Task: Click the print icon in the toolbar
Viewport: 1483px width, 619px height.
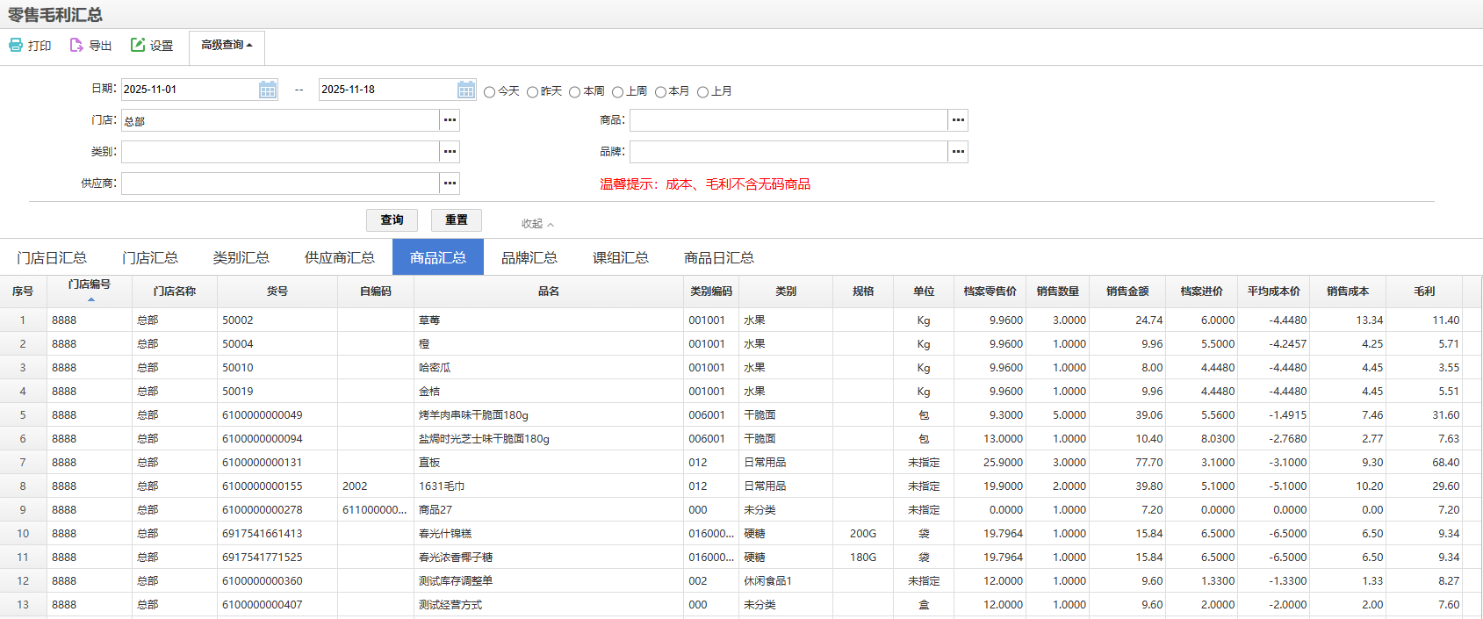Action: (x=16, y=45)
